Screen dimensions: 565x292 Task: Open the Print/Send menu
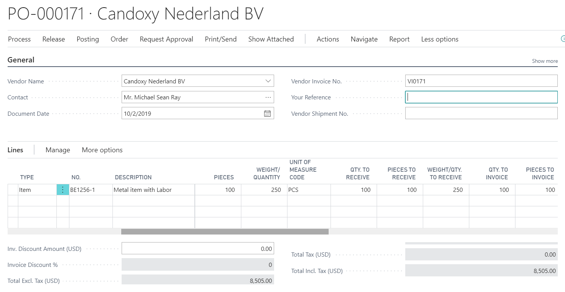click(x=221, y=39)
